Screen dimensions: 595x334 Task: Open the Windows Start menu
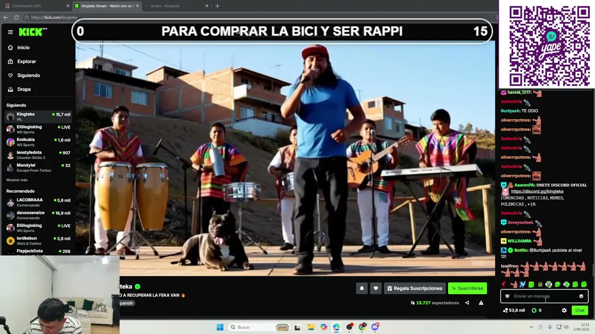click(220, 327)
